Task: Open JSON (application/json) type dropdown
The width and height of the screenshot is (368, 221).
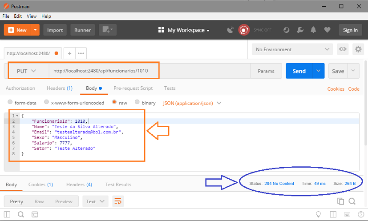Action: [192, 103]
